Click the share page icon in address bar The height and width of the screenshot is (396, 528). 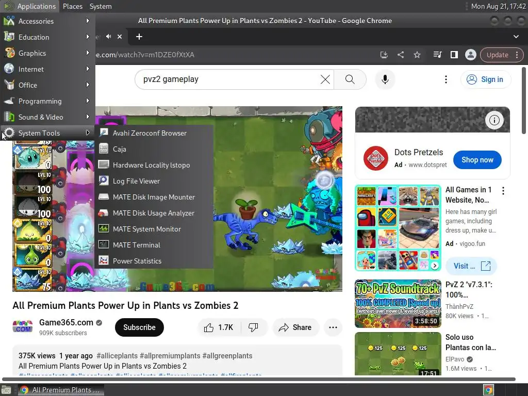tap(400, 55)
